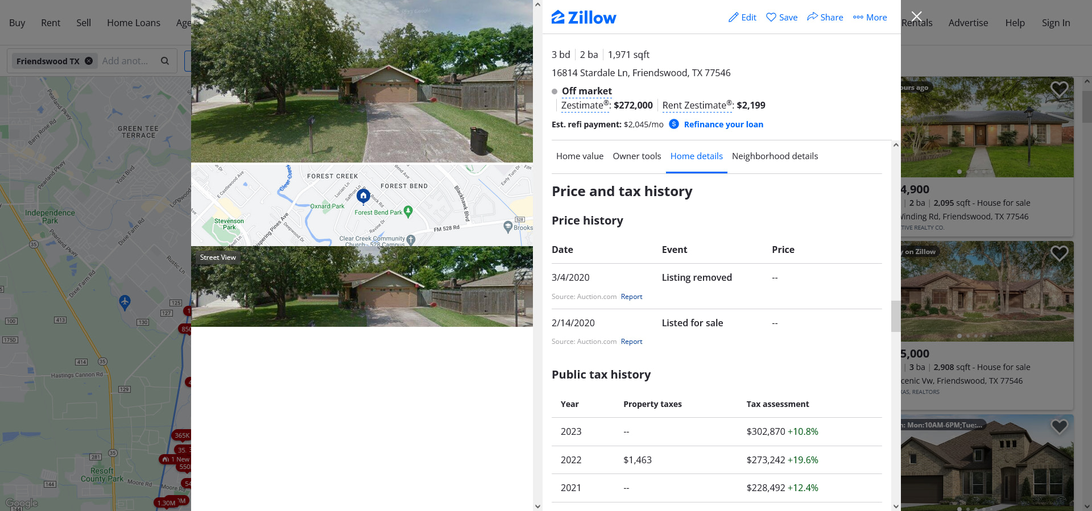Click the Off market status text
The width and height of the screenshot is (1092, 511).
click(x=587, y=91)
